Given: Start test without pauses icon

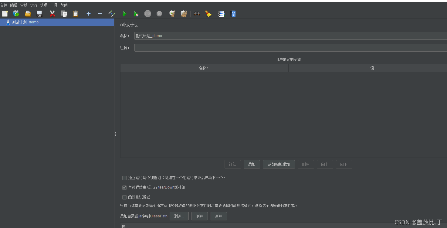Looking at the screenshot, I should [x=136, y=14].
